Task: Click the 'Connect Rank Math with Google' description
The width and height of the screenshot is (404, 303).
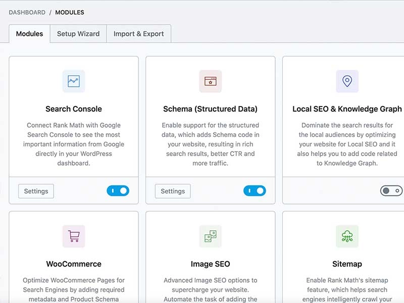Action: (x=74, y=144)
